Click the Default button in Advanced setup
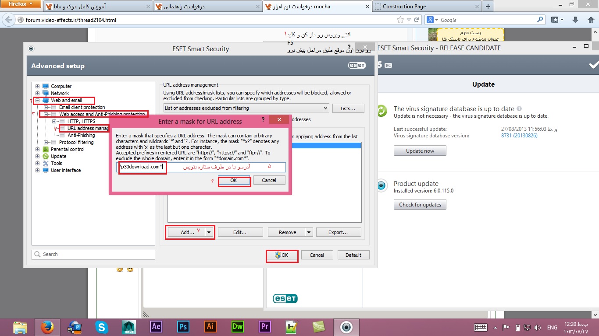Image resolution: width=599 pixels, height=336 pixels. 353,255
